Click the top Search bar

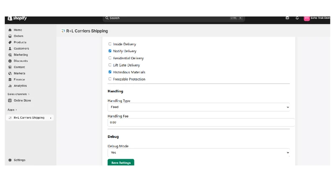pos(174,18)
